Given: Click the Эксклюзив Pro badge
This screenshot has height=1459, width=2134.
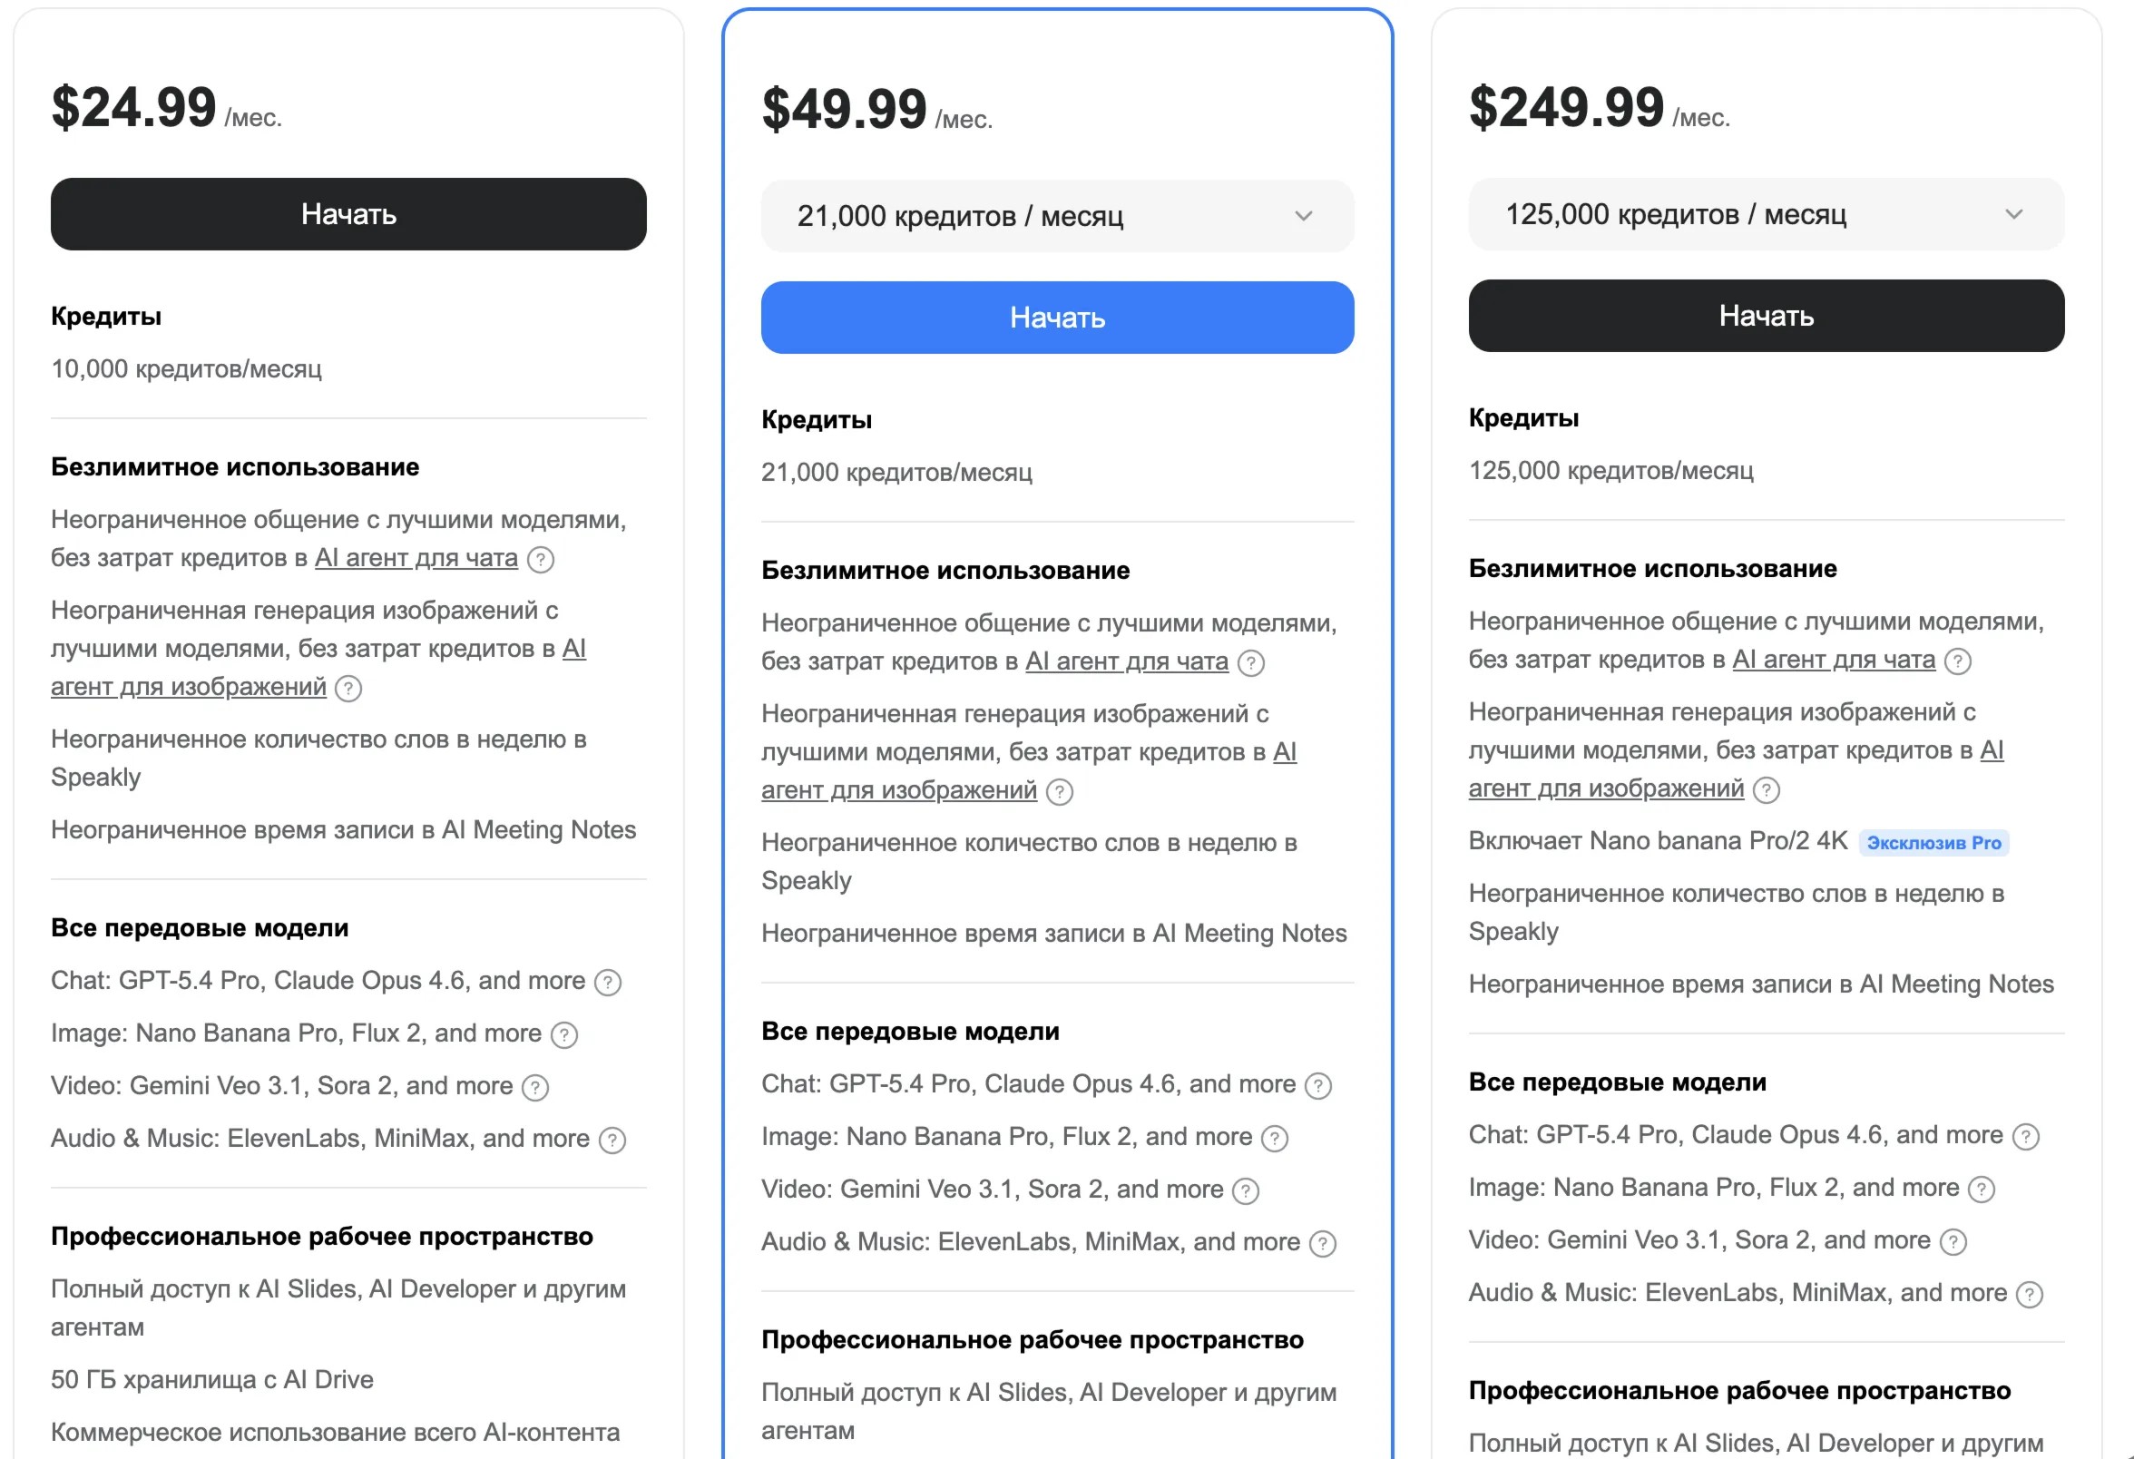Looking at the screenshot, I should (x=1933, y=843).
